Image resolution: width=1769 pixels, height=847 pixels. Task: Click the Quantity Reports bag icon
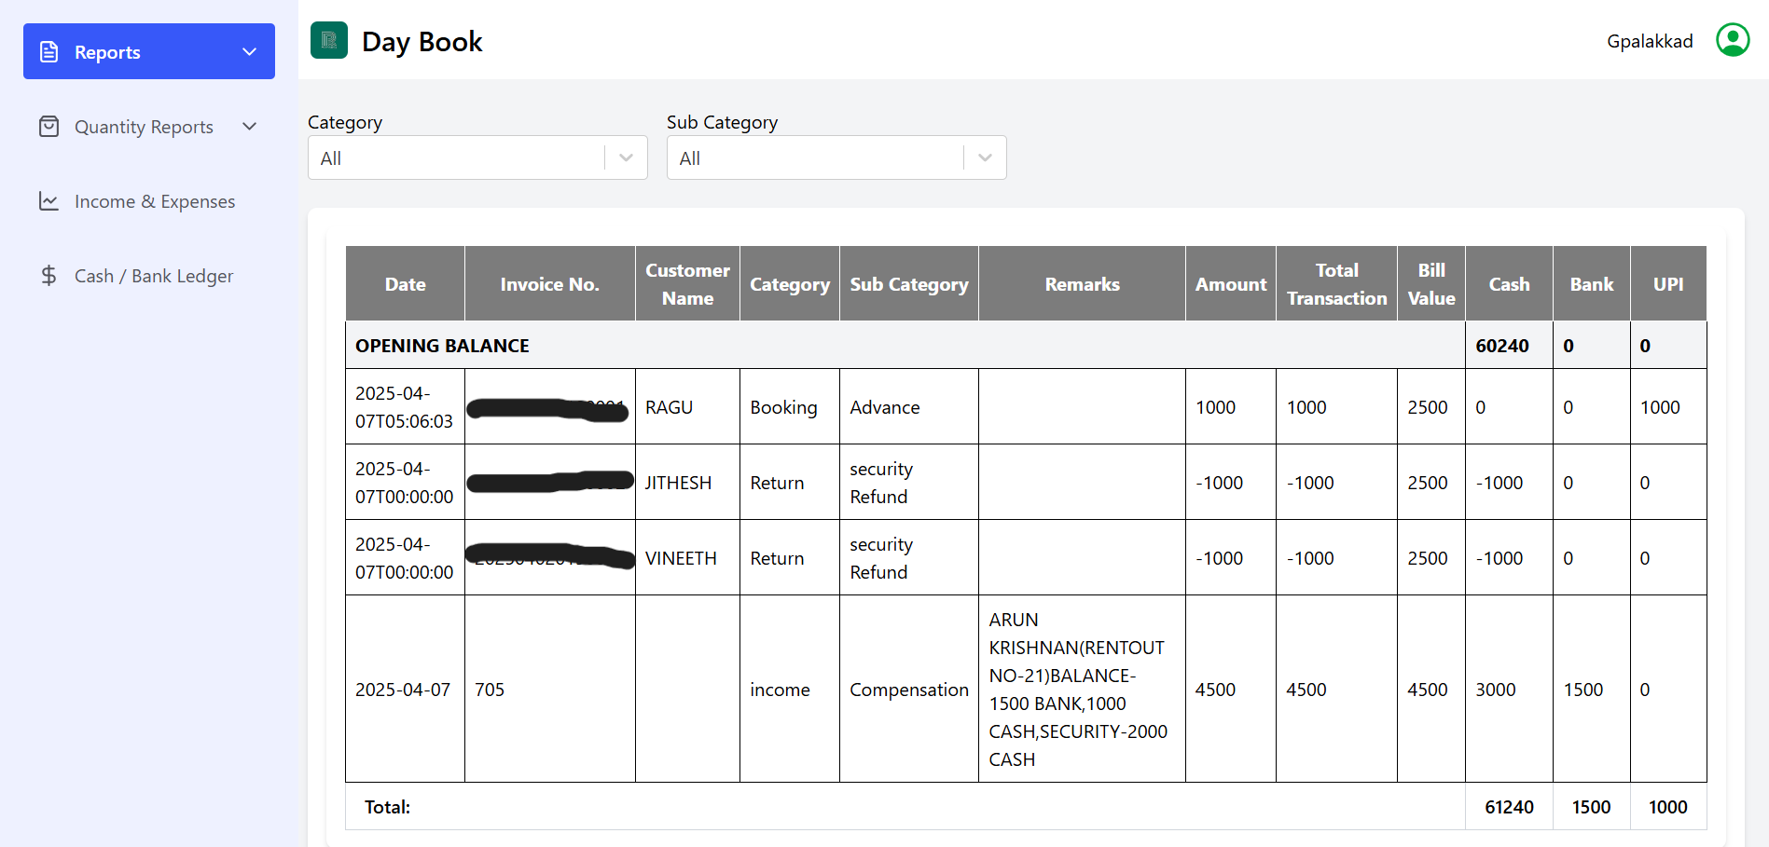(49, 127)
